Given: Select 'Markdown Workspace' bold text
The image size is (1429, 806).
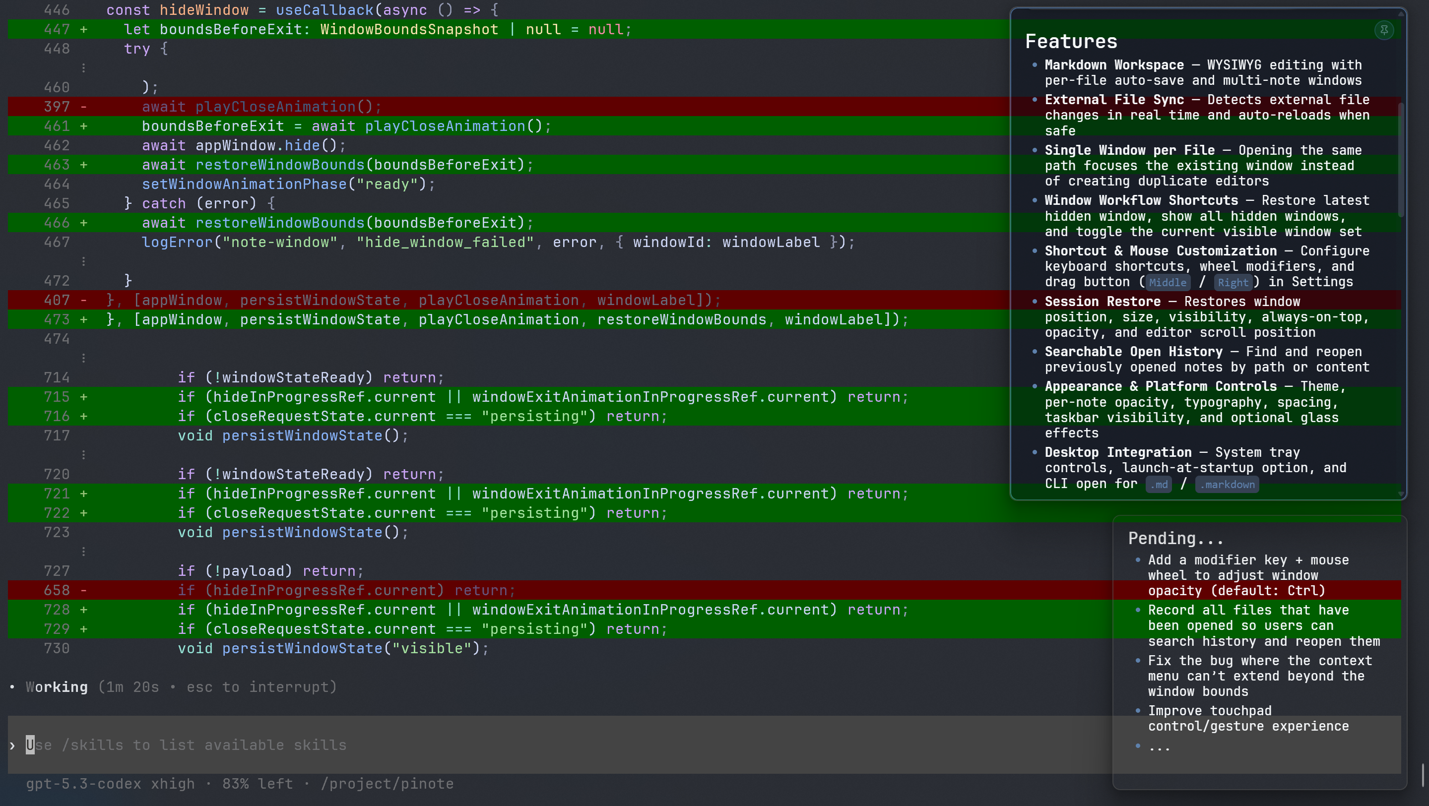Looking at the screenshot, I should pos(1114,65).
